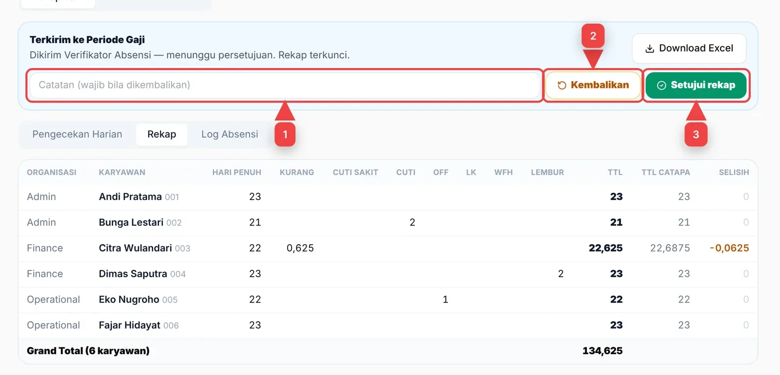The height and width of the screenshot is (375, 780).
Task: Select employee Fajar Hidayat
Action: pos(129,325)
